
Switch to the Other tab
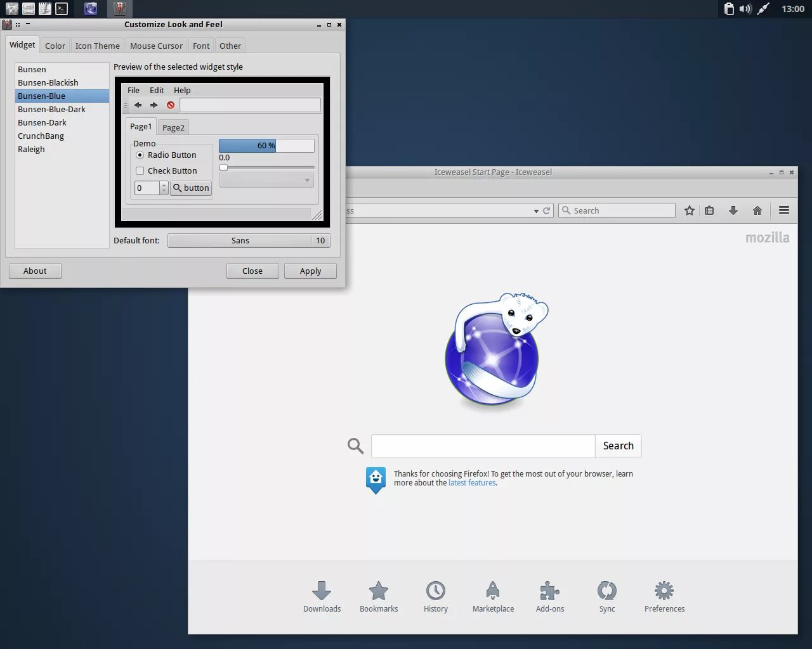(230, 46)
